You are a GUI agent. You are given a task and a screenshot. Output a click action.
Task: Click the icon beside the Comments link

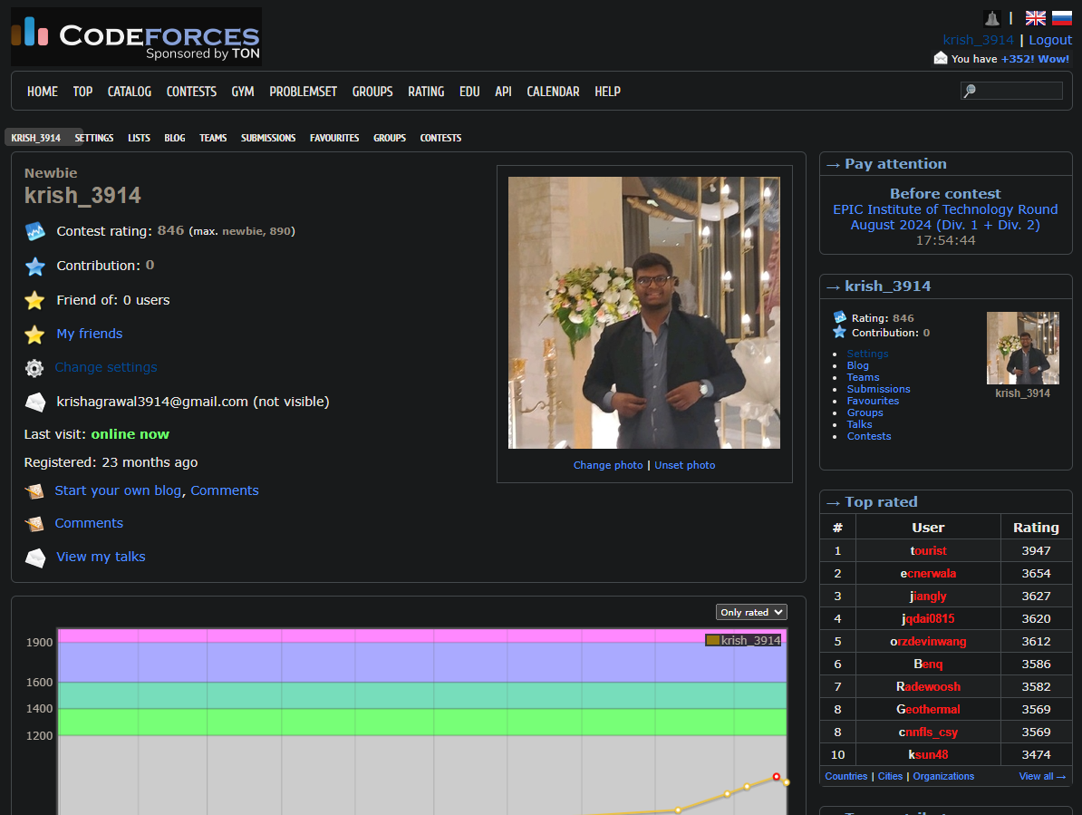click(34, 525)
